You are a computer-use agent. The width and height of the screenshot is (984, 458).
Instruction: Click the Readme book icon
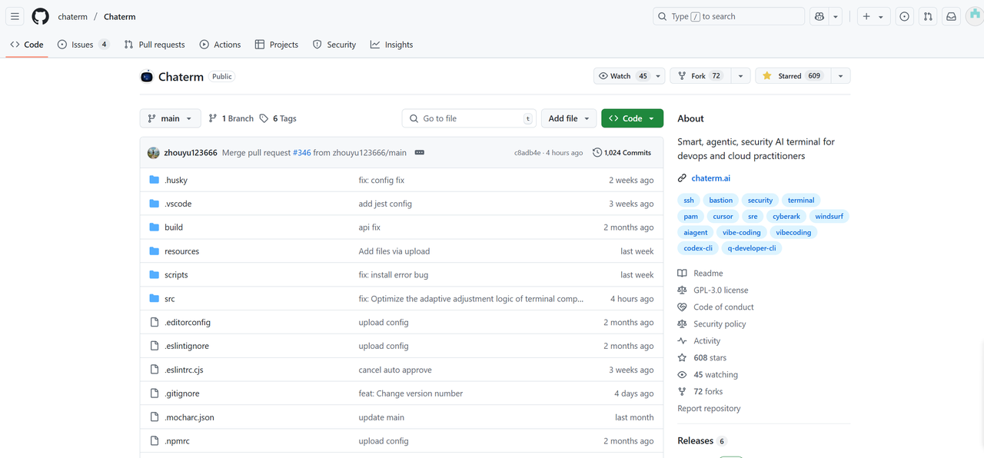click(682, 274)
